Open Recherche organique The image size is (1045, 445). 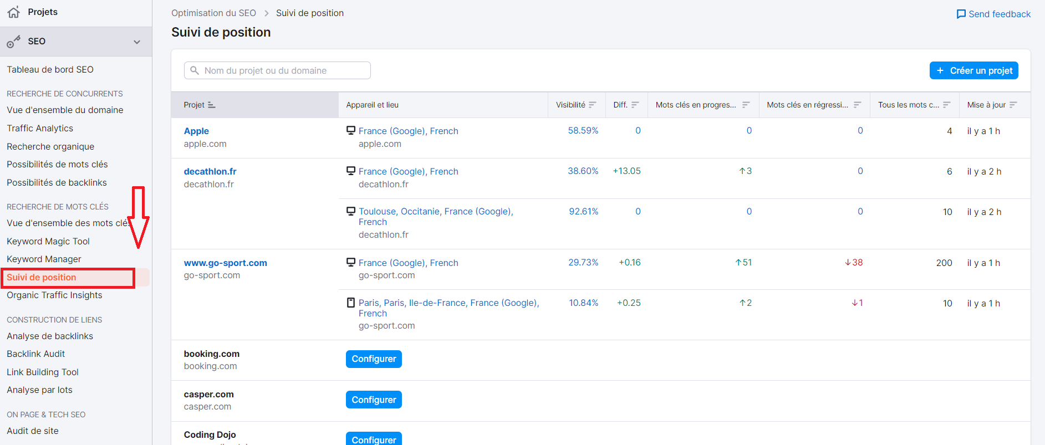(50, 146)
